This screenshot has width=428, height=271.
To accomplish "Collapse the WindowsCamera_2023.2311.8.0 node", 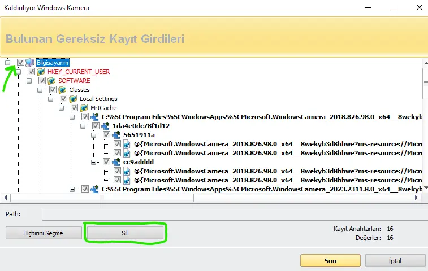I will point(72,189).
